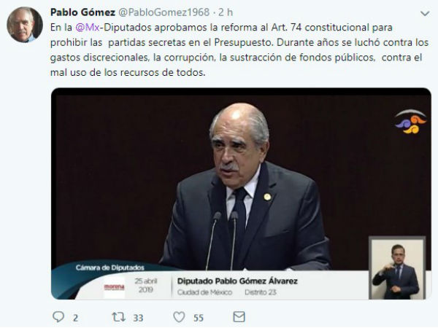Click the retweet count 33
This screenshot has height=328, width=438.
(138, 318)
